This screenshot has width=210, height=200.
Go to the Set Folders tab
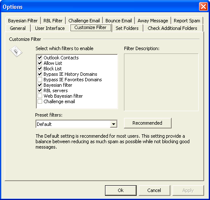coord(127,28)
